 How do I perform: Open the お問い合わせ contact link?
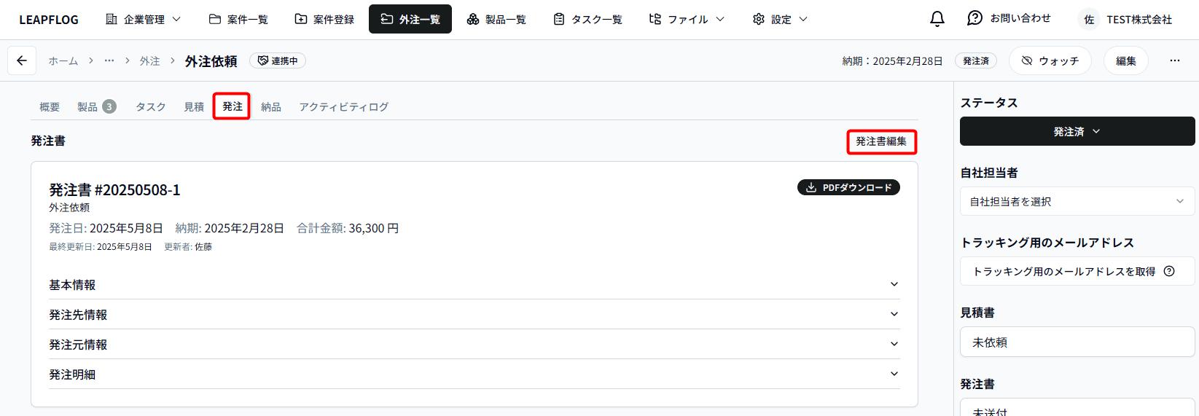pos(1009,18)
